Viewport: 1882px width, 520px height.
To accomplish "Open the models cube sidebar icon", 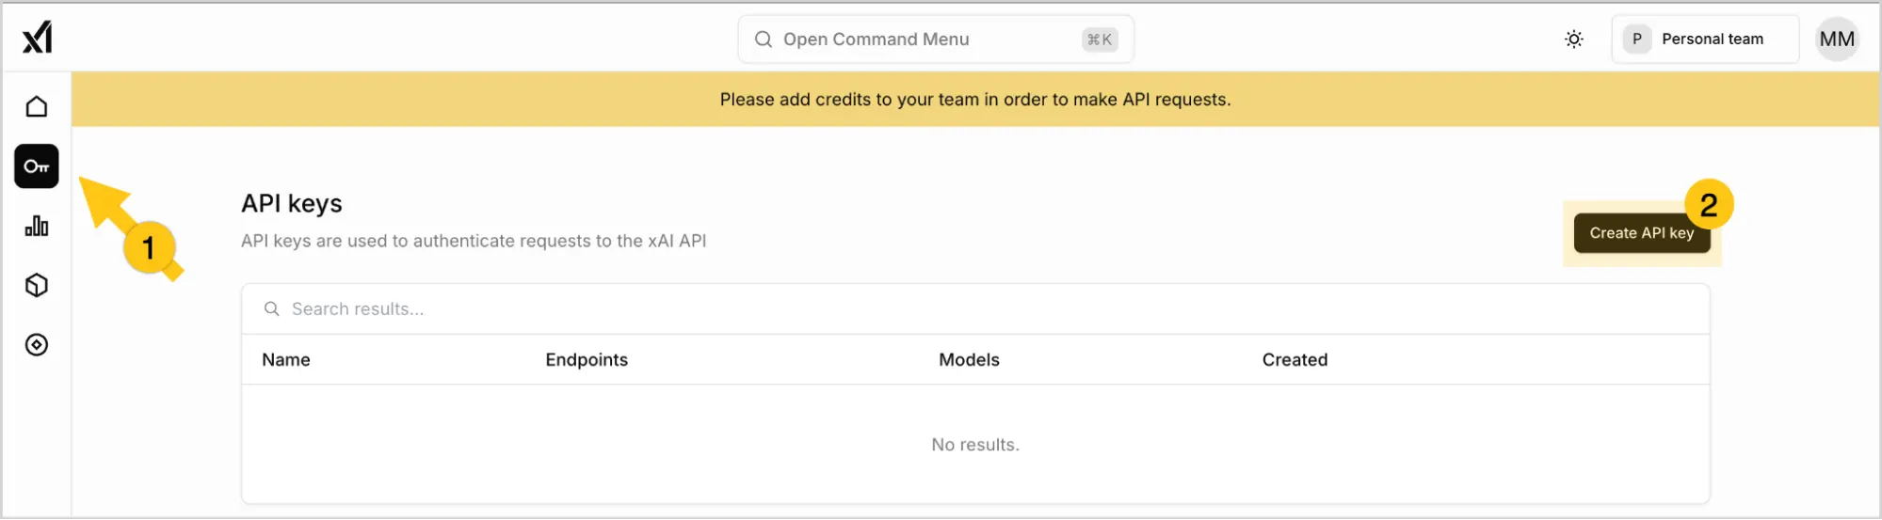I will coord(37,285).
